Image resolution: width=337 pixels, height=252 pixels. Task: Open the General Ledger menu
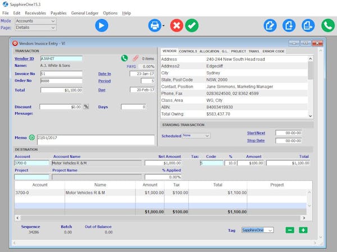pyautogui.click(x=85, y=13)
